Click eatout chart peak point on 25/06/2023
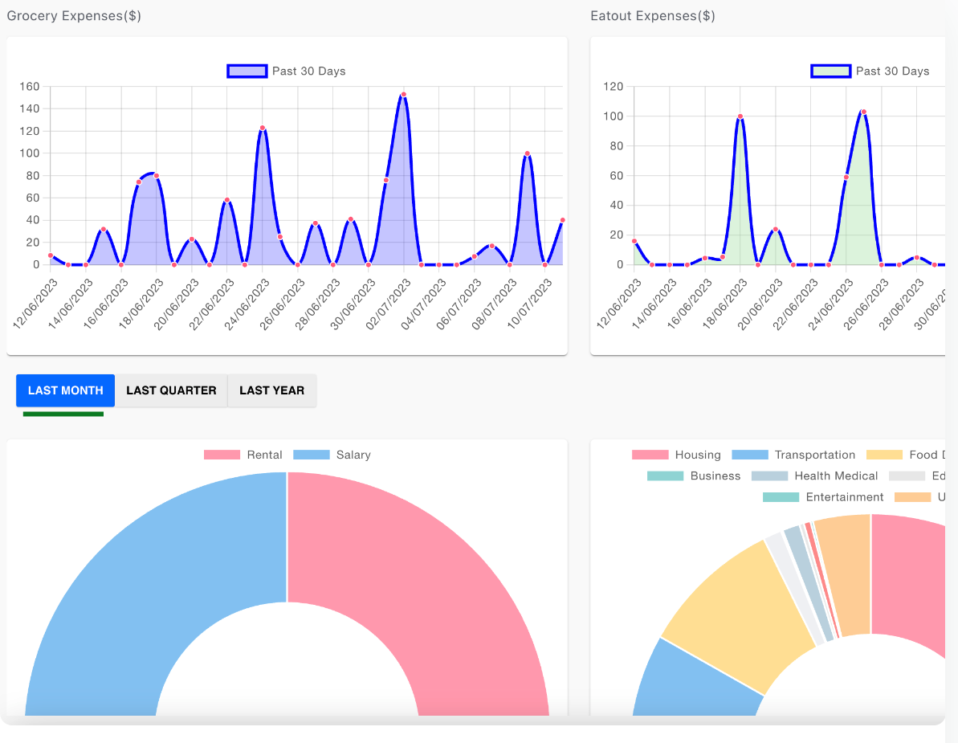This screenshot has width=958, height=743. coord(863,112)
